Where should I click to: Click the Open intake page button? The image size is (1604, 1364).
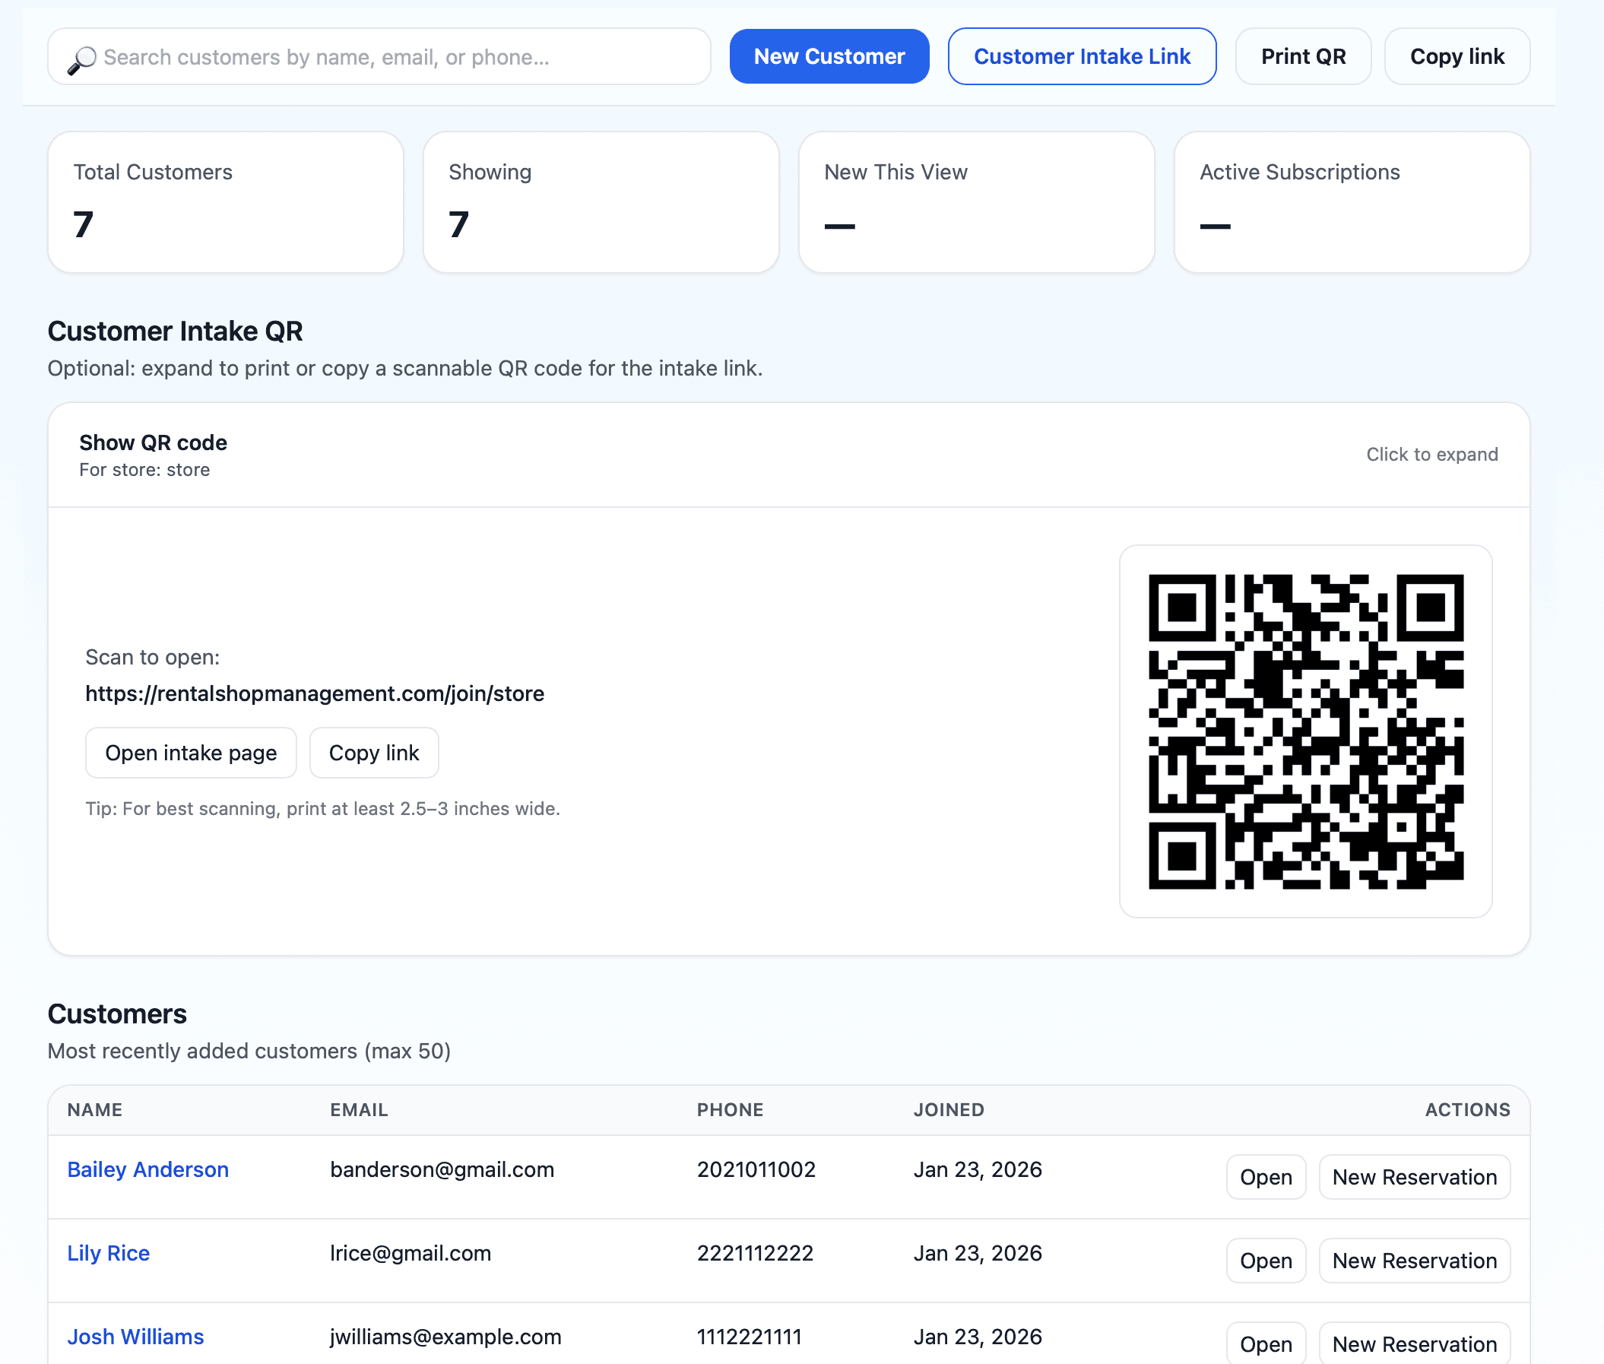[190, 753]
